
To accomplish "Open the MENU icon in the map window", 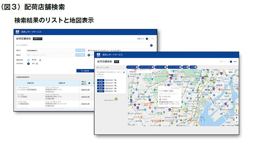I will (x=99, y=55).
